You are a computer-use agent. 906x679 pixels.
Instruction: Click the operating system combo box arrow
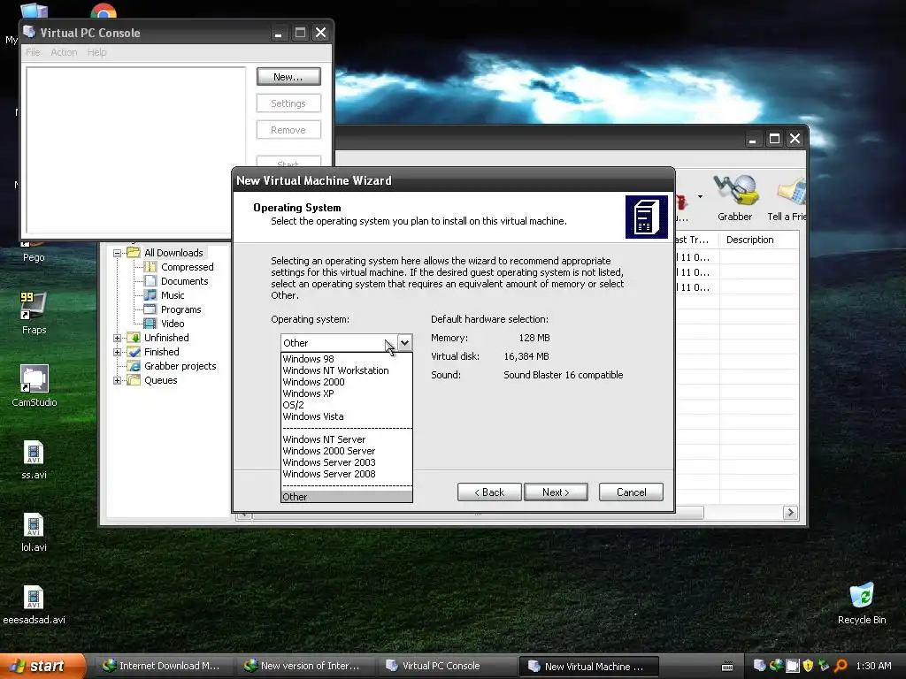(x=404, y=343)
